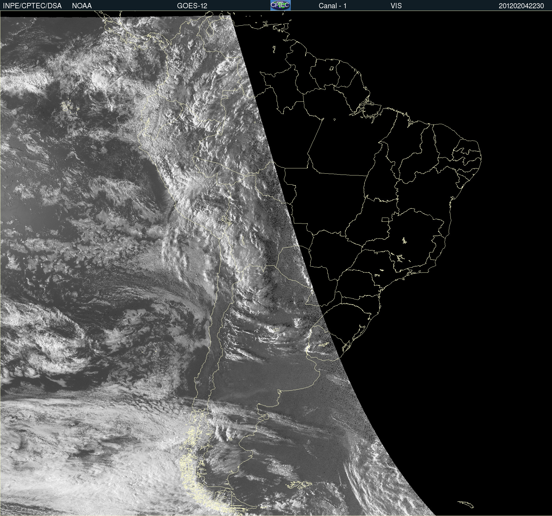Select the Canal - 1 channel label
The image size is (552, 516).
[x=333, y=6]
